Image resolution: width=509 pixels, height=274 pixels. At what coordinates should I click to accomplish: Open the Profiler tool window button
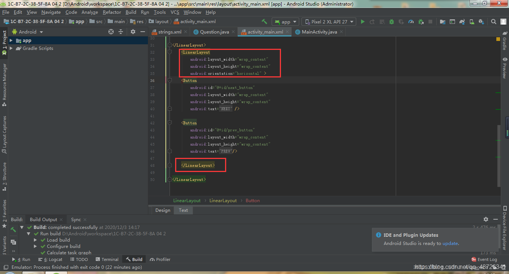pyautogui.click(x=160, y=259)
